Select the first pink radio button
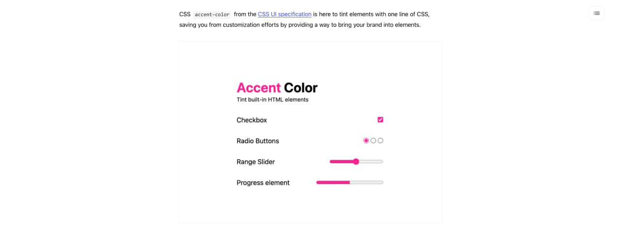 [x=366, y=141]
